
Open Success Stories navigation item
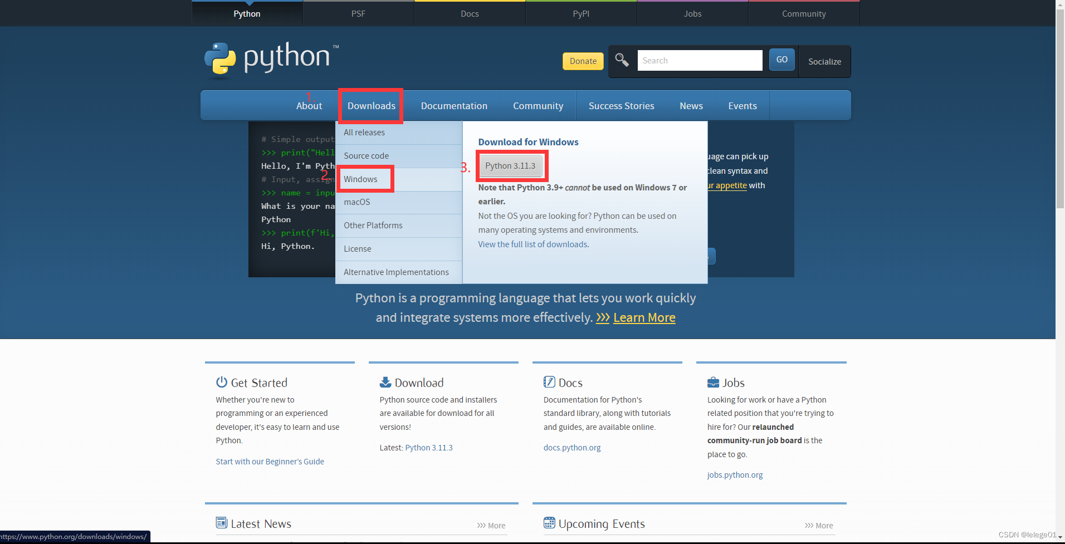click(x=622, y=106)
